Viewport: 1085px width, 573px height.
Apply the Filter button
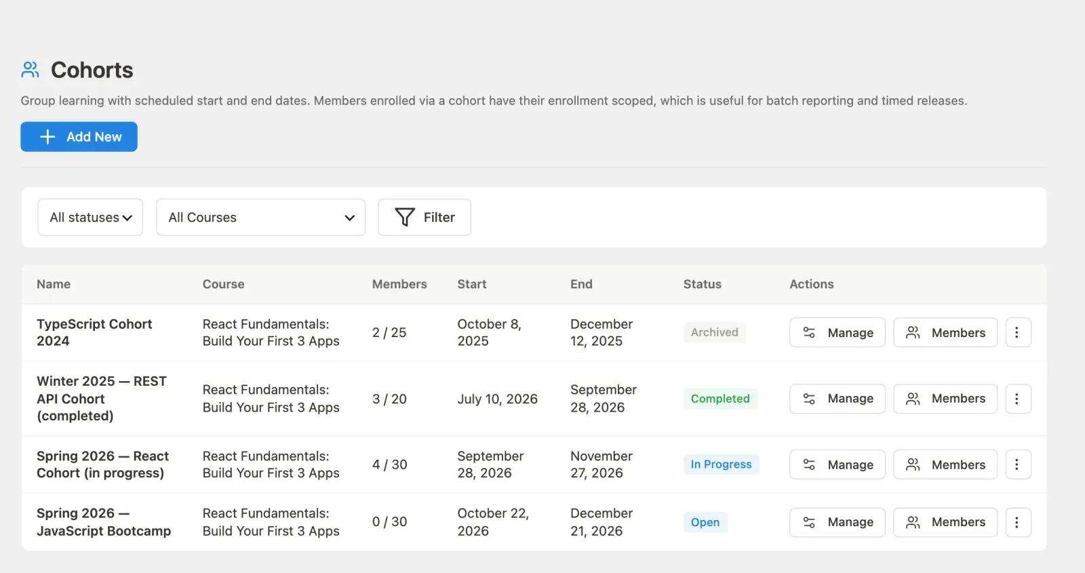coord(425,217)
